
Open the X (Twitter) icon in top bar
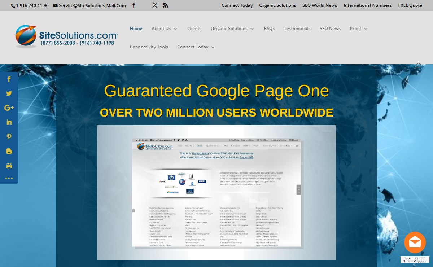pos(155,5)
